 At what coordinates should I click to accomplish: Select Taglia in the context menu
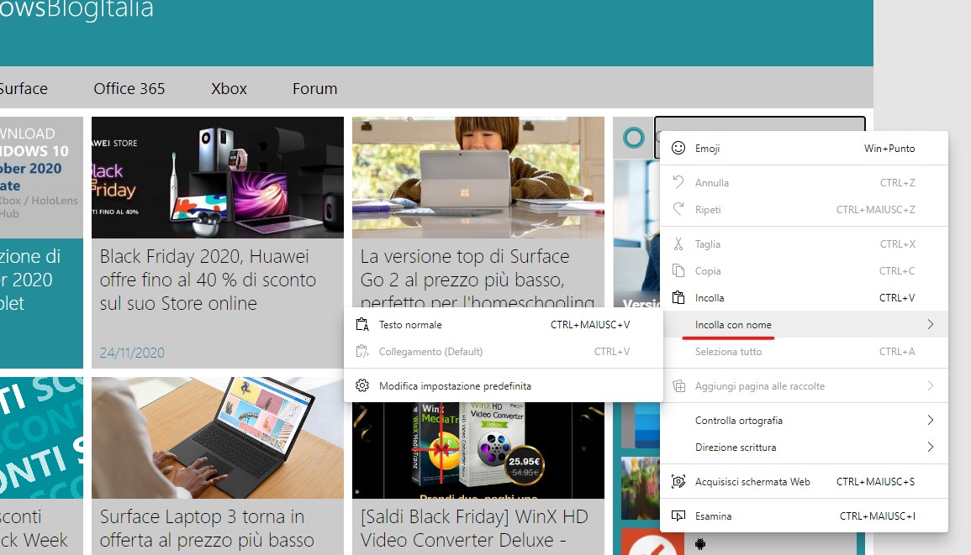[804, 243]
